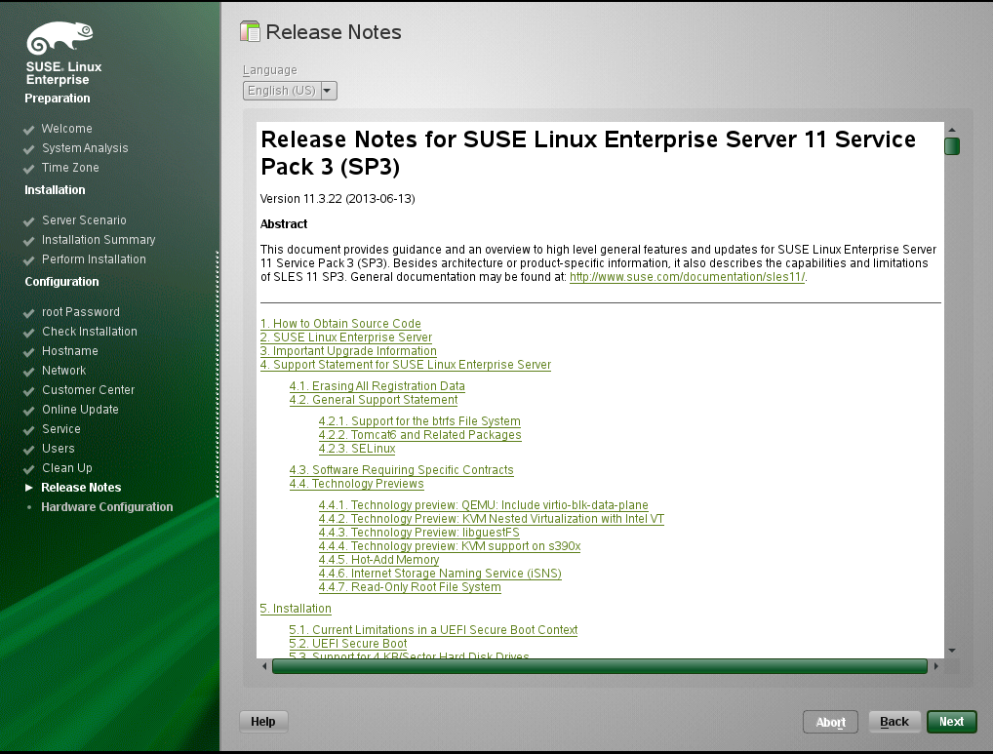Open link 4.4.2. KVM Nested Virtualization with Intel VT
This screenshot has width=993, height=754.
click(x=492, y=519)
